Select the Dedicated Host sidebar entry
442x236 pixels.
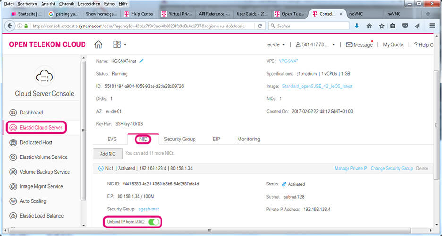click(x=36, y=142)
